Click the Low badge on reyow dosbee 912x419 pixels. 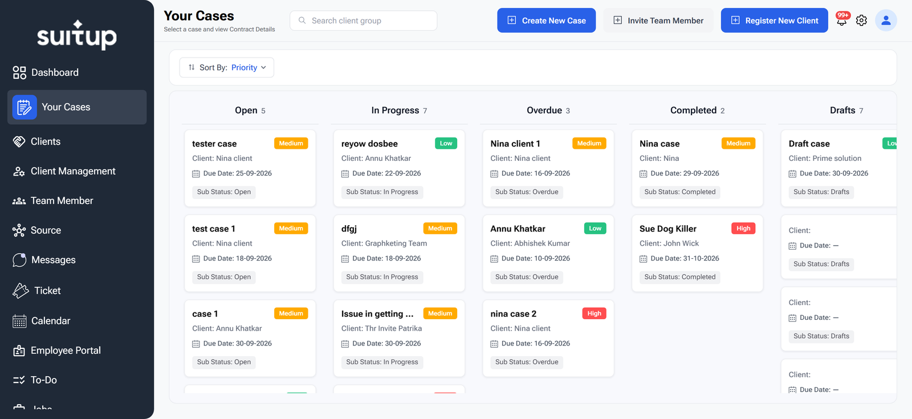coord(446,144)
